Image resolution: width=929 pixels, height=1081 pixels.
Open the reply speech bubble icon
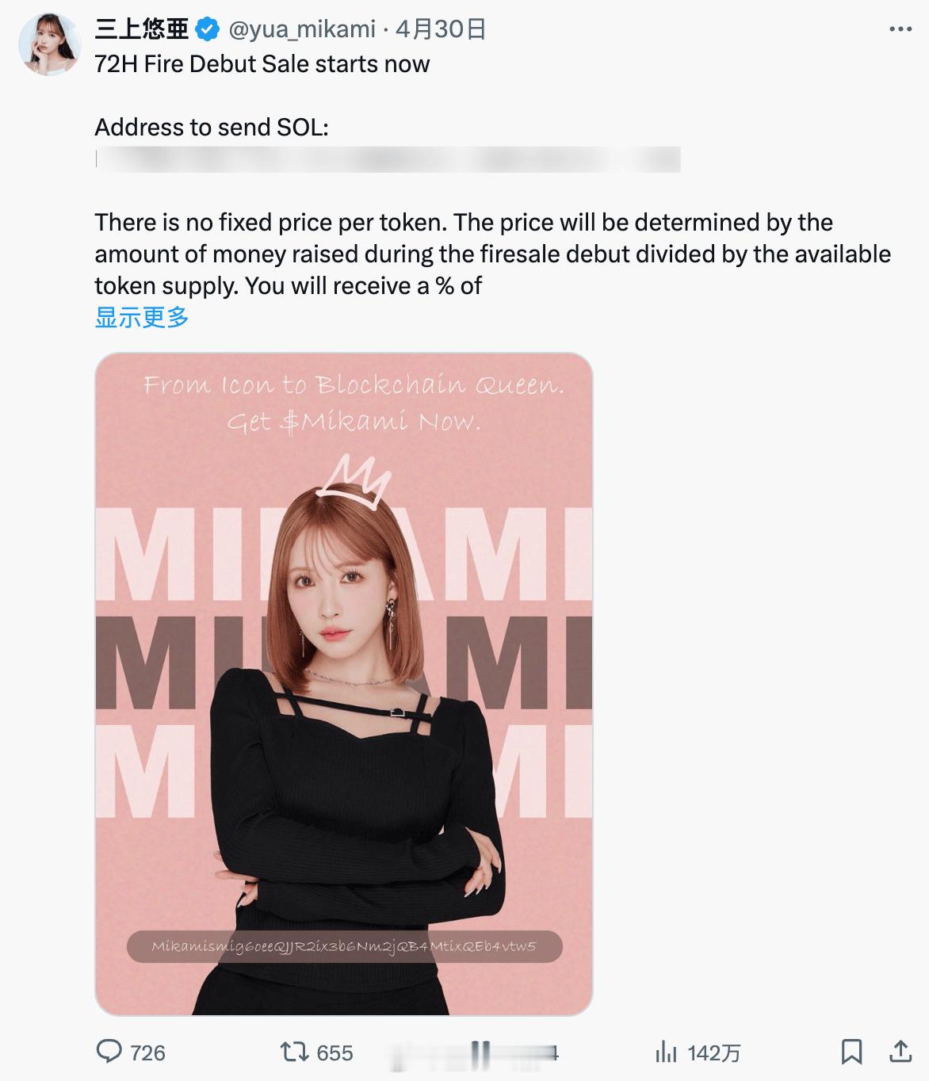pos(109,1052)
